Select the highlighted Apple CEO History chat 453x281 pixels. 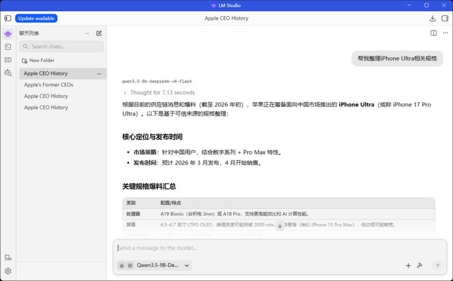[62, 74]
